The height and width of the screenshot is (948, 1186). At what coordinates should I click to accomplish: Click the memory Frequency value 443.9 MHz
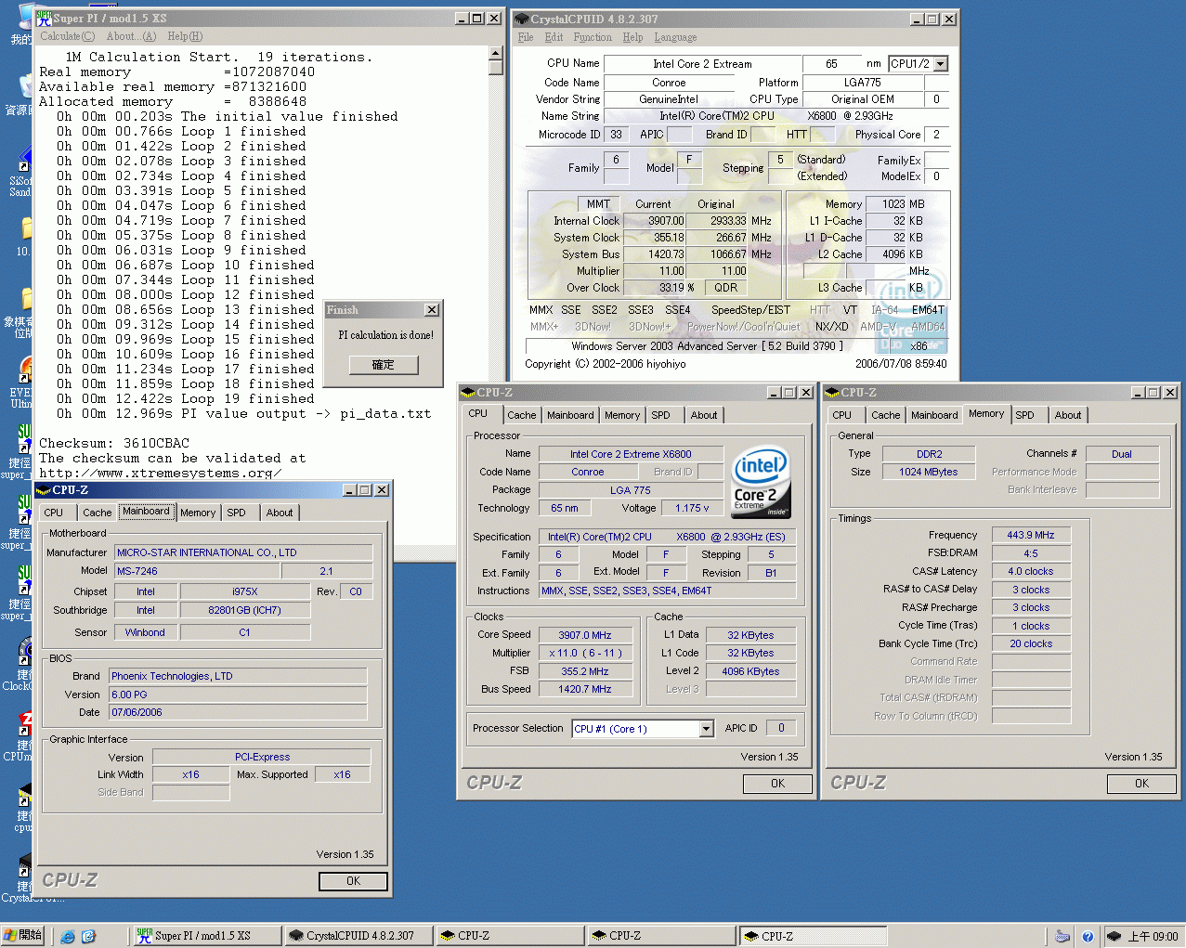click(x=1031, y=535)
